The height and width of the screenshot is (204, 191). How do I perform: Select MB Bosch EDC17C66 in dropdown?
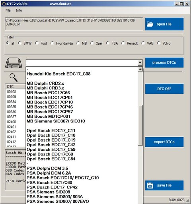pyautogui.click(x=82, y=93)
